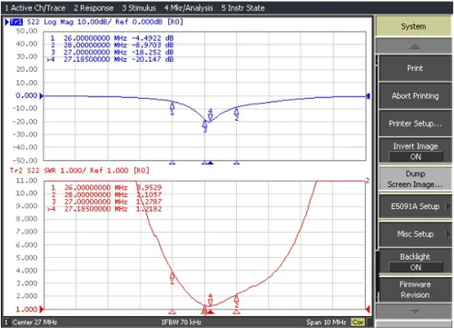454x328 pixels.
Task: Open the Instr State menu
Action: (243, 8)
